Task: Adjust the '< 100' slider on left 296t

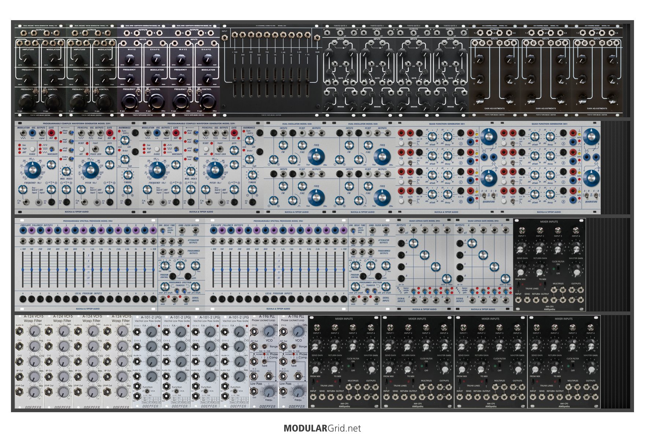Action: click(x=23, y=270)
